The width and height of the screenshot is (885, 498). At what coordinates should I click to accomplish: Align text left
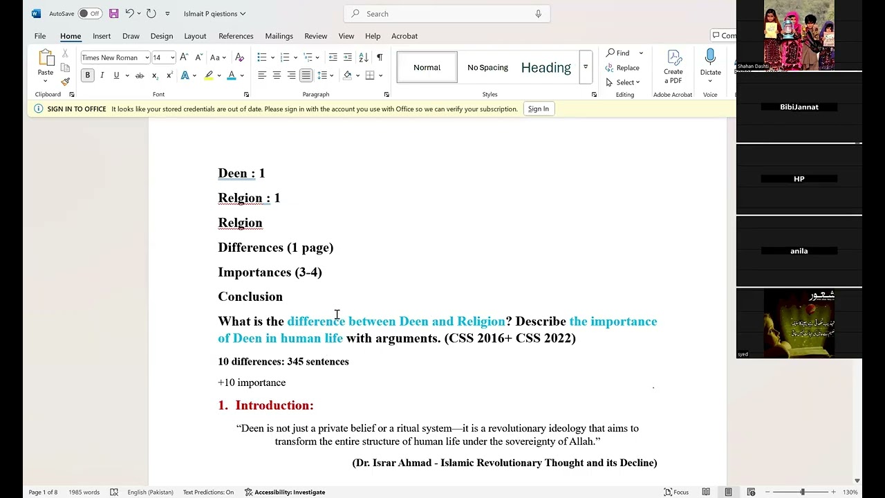click(x=262, y=75)
